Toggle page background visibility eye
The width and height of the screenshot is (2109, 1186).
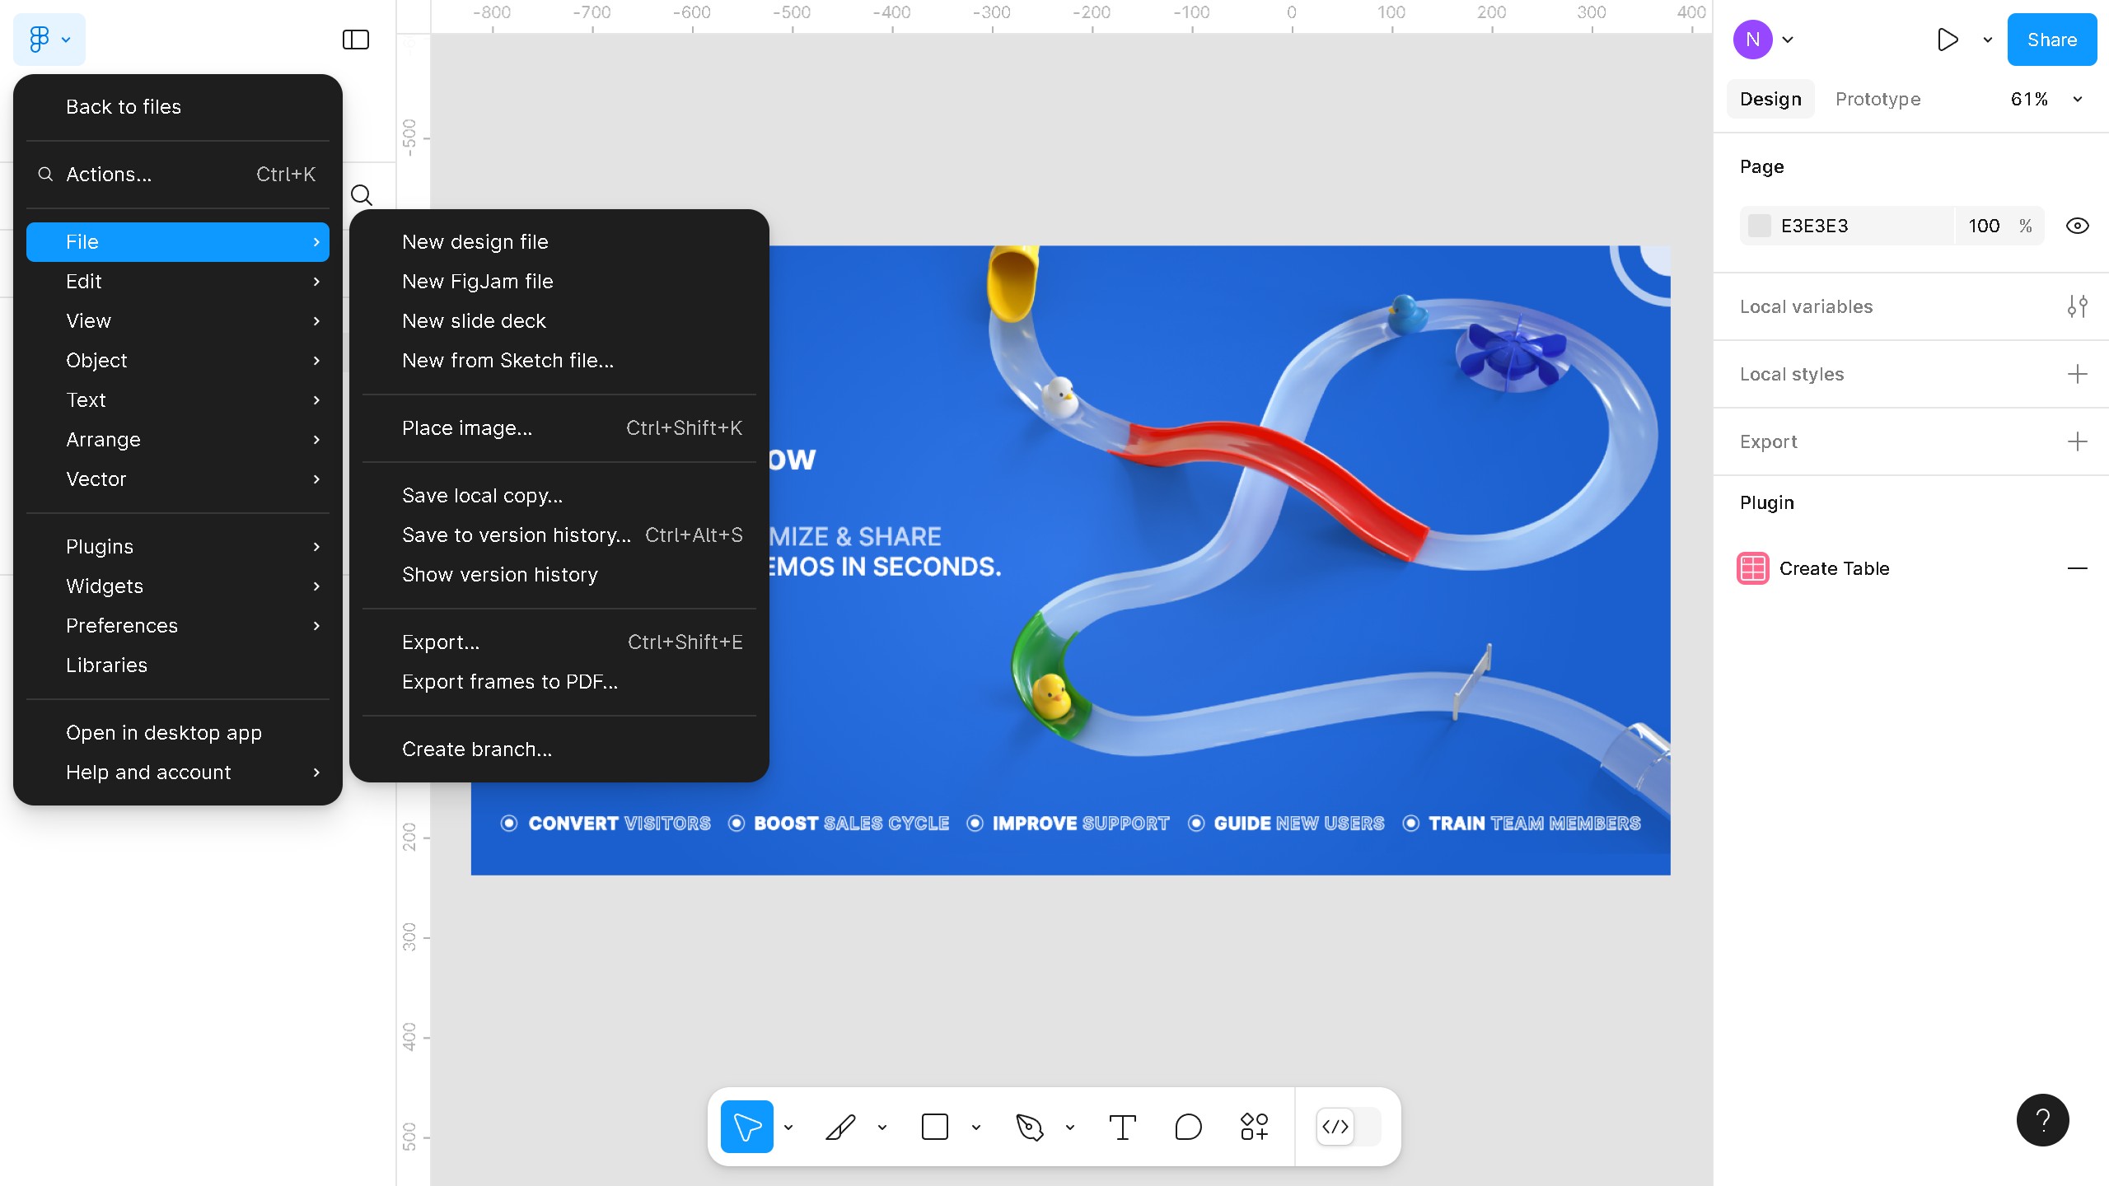point(2077,226)
